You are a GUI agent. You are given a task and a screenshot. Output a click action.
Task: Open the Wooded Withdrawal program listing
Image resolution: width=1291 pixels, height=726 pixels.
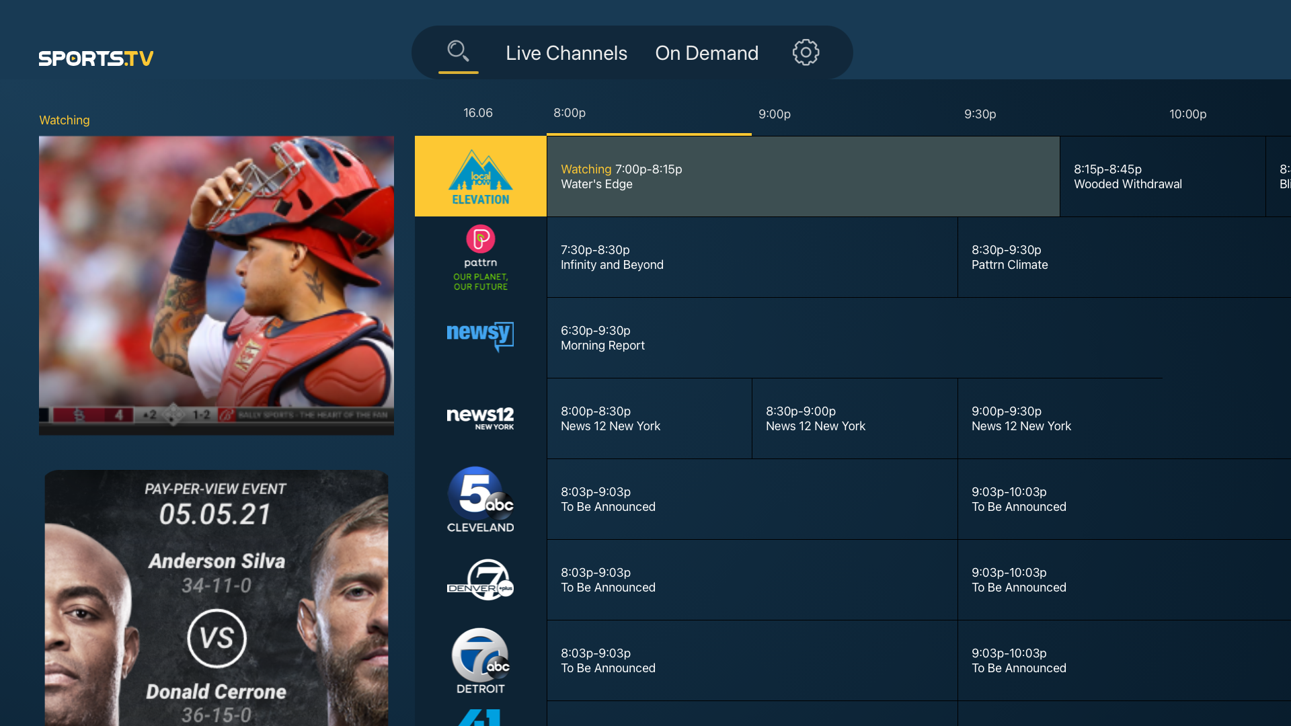[1162, 177]
